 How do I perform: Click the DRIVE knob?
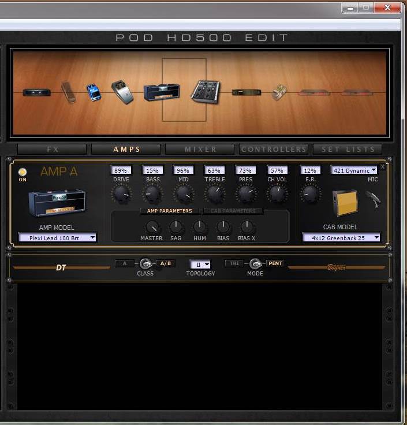click(121, 194)
